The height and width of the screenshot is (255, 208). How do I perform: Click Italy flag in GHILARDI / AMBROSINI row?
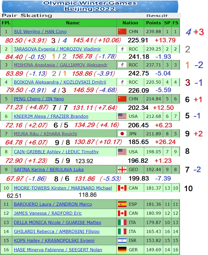[122, 231]
